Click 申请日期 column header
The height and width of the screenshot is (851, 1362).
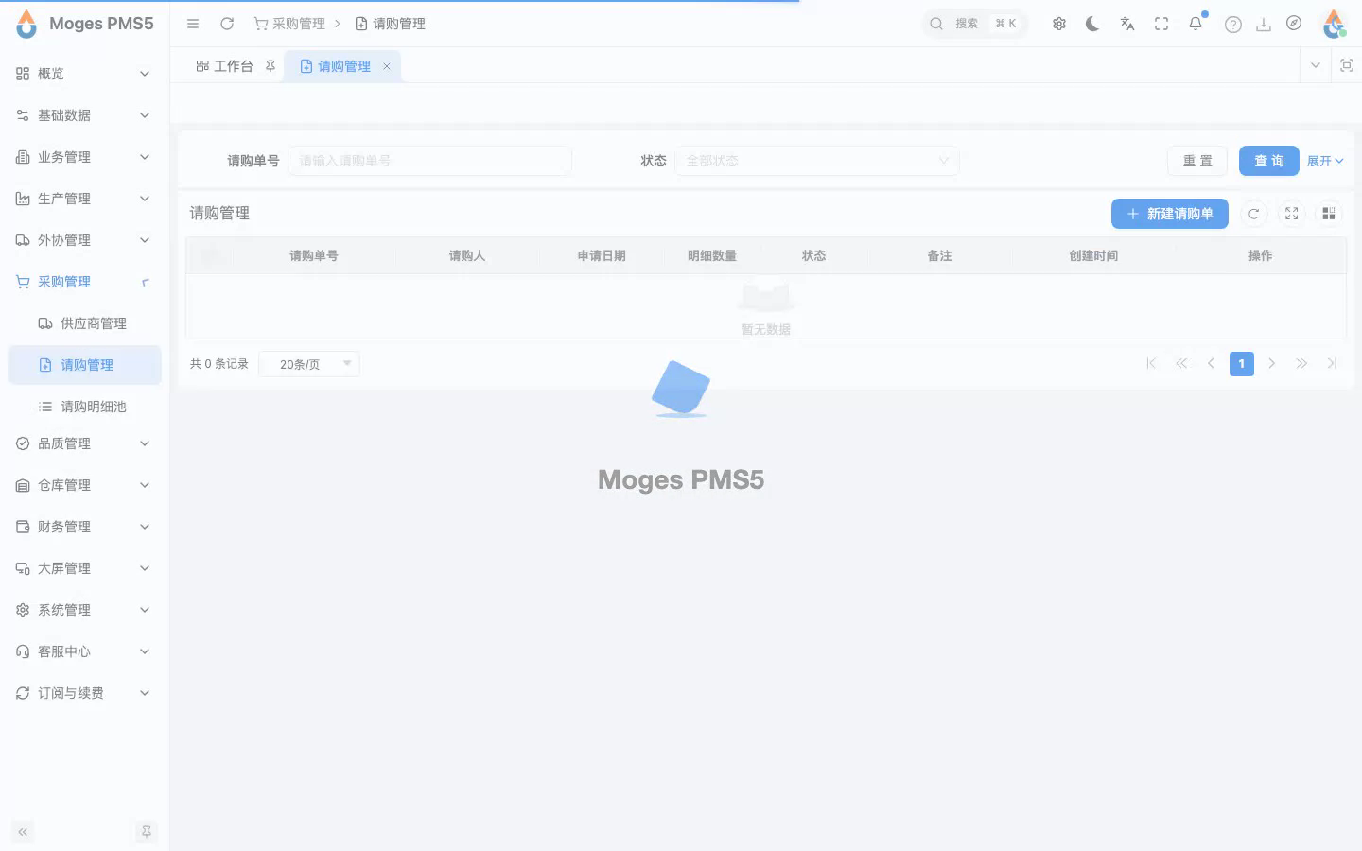pyautogui.click(x=602, y=255)
